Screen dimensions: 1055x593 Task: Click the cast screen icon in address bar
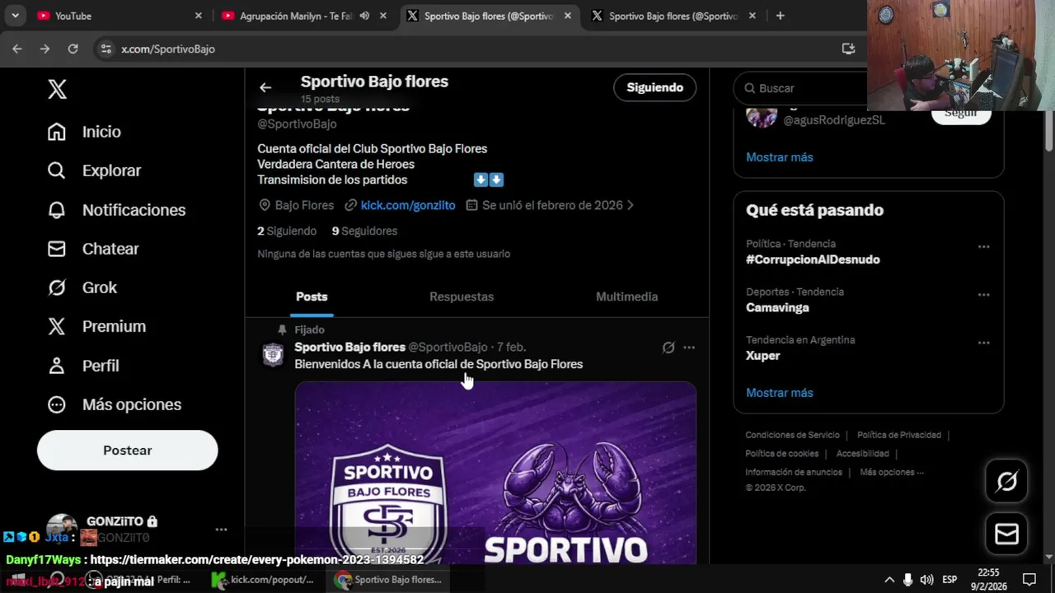pos(848,49)
